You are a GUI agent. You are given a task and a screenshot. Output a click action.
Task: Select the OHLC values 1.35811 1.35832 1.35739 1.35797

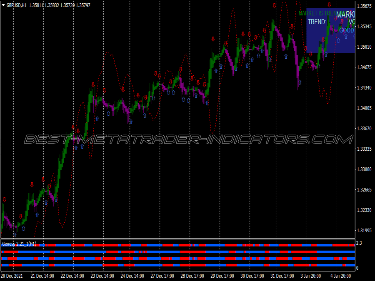coord(60,5)
